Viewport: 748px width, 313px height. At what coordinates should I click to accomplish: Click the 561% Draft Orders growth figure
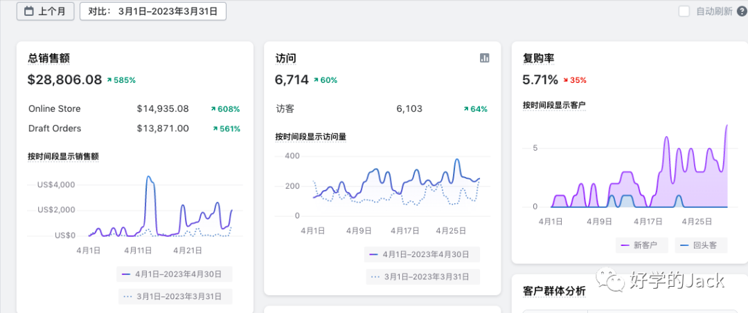pyautogui.click(x=226, y=129)
